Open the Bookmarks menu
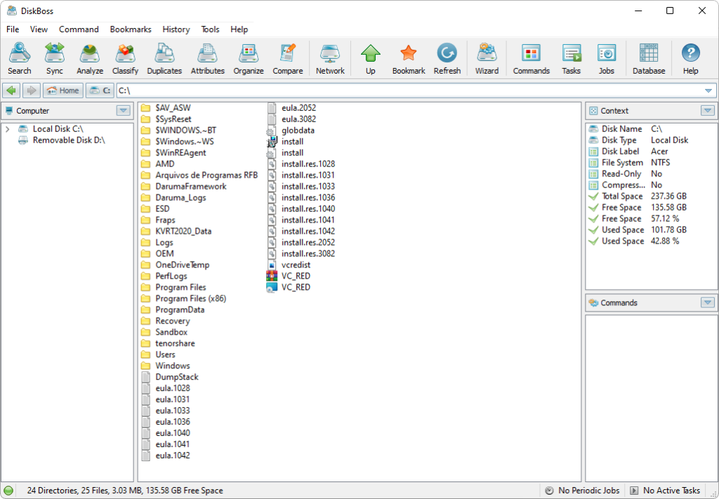Screen dimensions: 719x499 131,29
